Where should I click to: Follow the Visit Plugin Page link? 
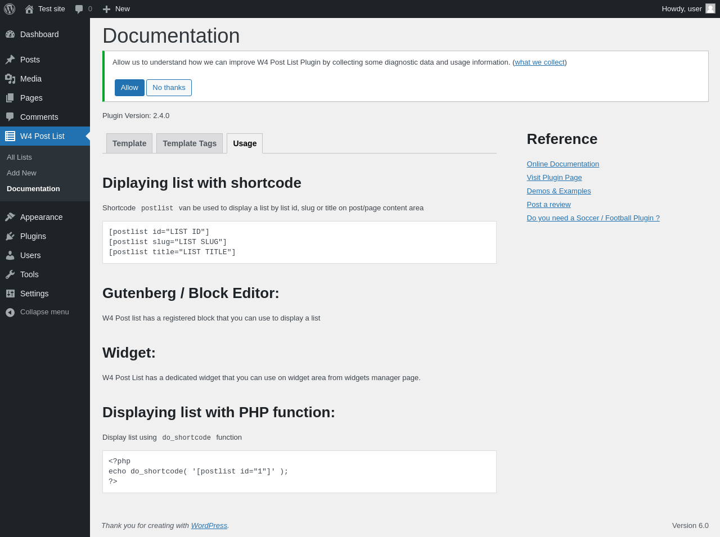click(x=555, y=178)
